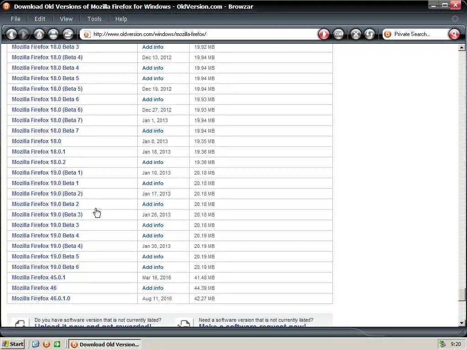The width and height of the screenshot is (467, 350).
Task: Open Mozilla Firefox 18.0 Beta 3 link
Action: (x=45, y=47)
